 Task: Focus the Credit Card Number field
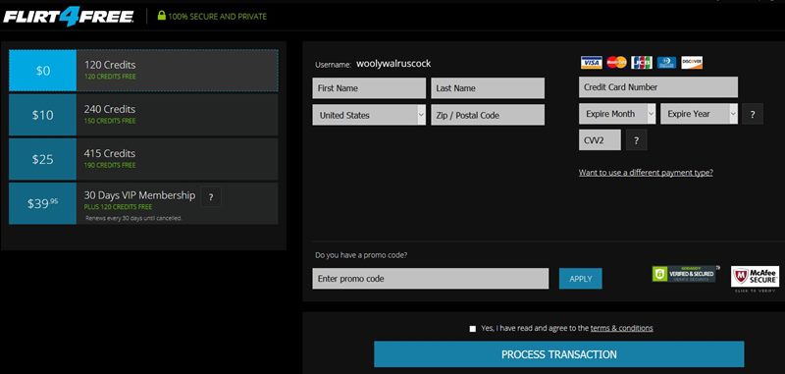658,87
